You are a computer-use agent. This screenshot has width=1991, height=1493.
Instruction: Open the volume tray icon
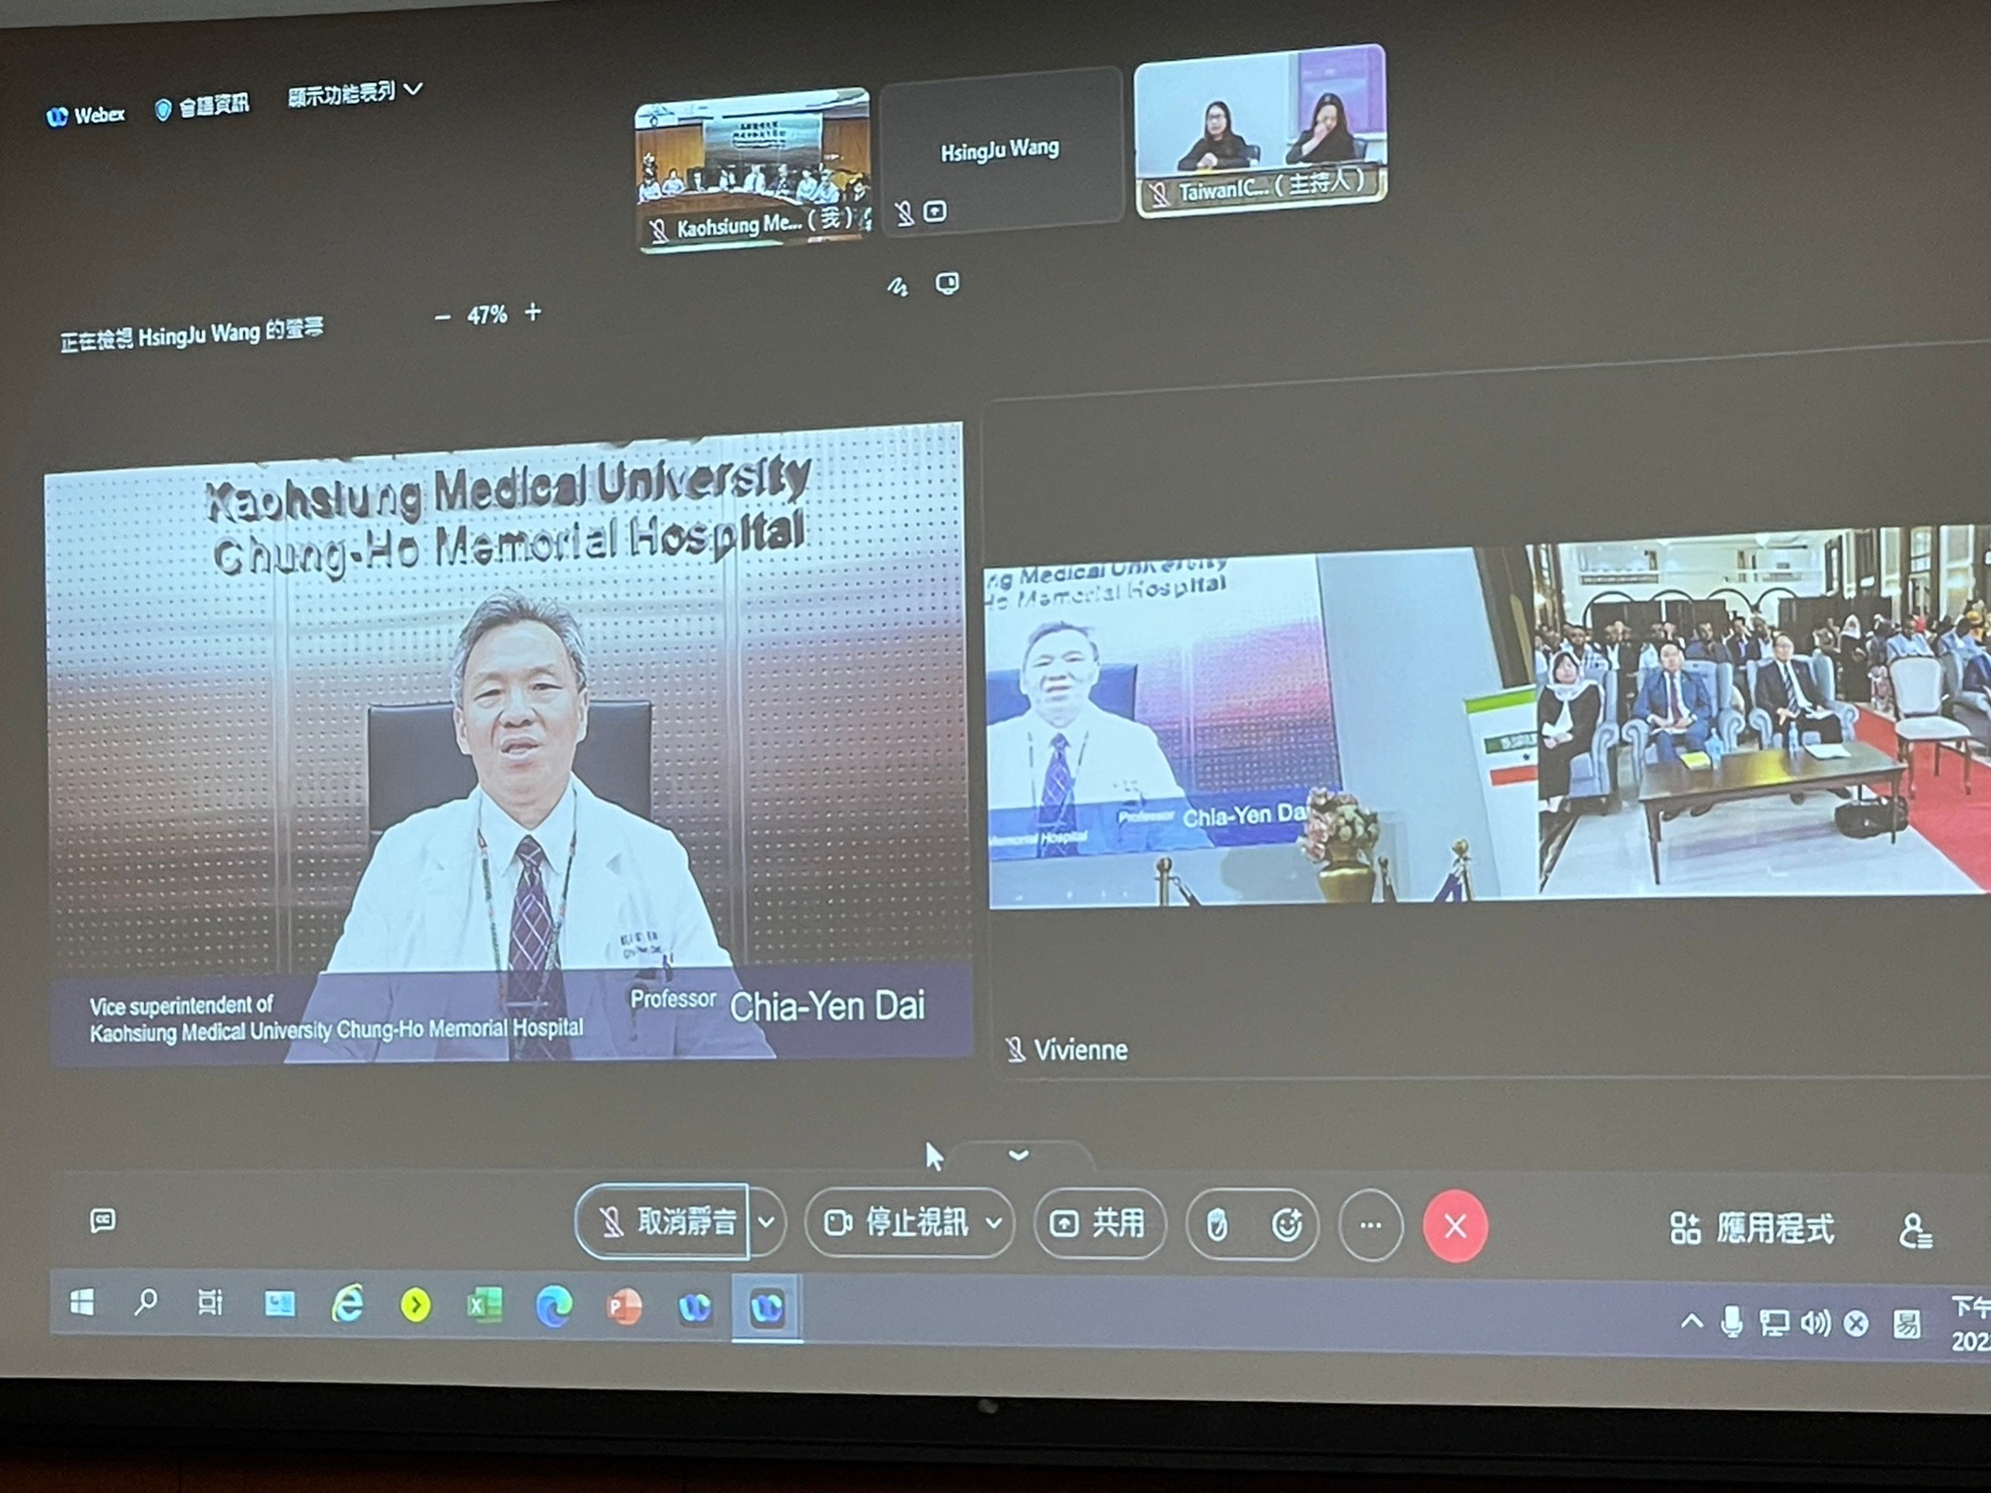(1816, 1323)
